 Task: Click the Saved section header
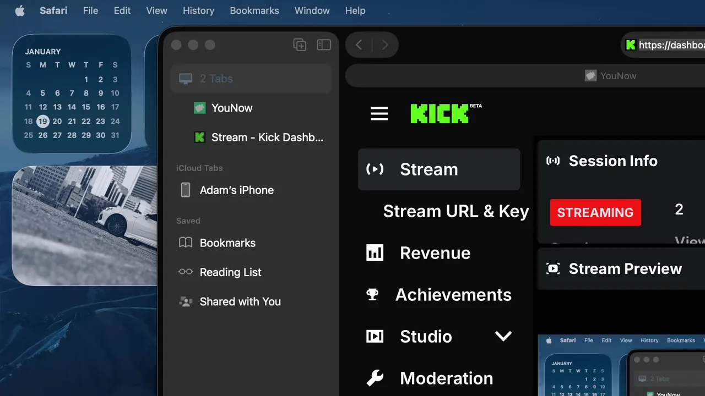coord(188,221)
